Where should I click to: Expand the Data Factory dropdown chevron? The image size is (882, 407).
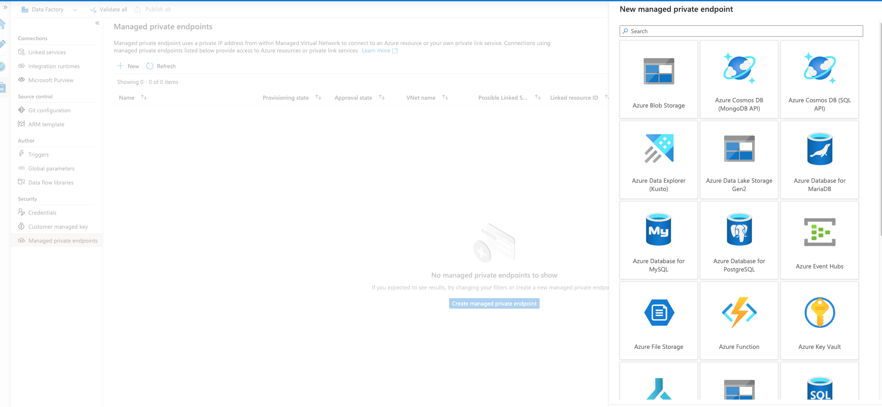pos(74,9)
